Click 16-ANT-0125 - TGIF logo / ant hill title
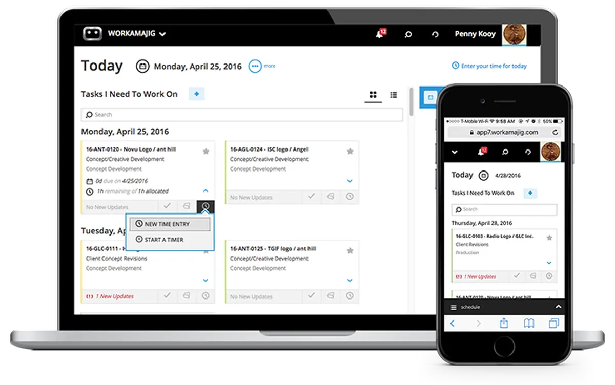The image size is (615, 385). pyautogui.click(x=273, y=249)
